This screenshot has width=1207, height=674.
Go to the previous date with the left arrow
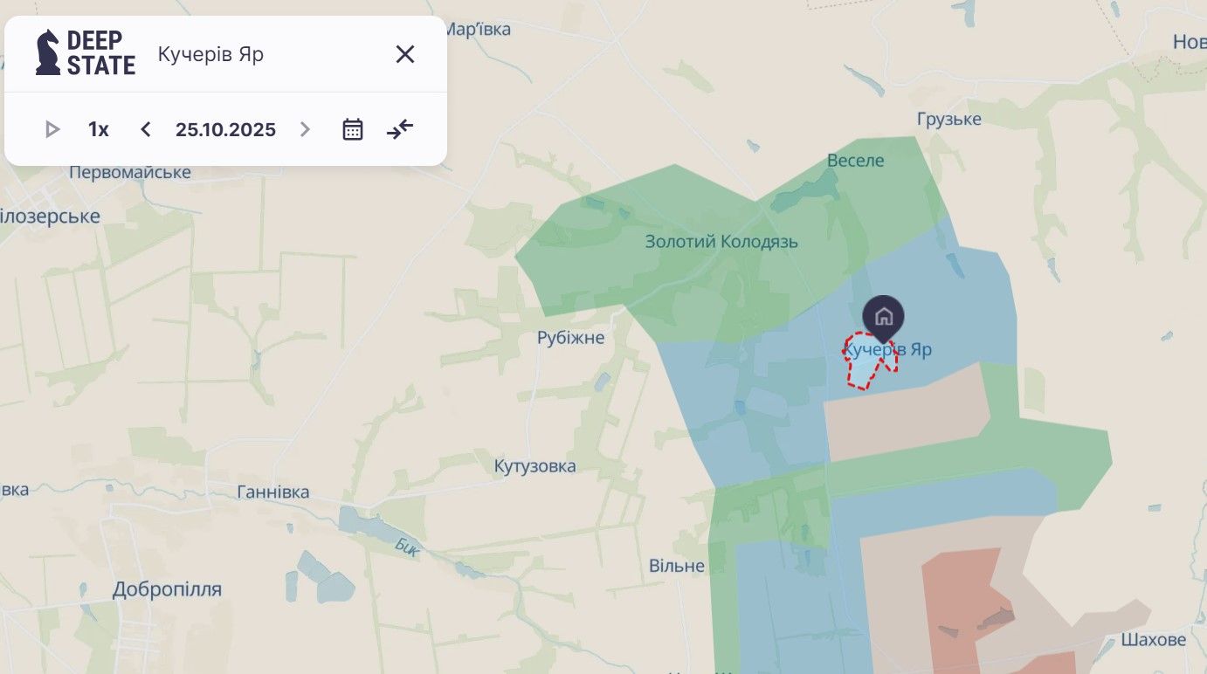click(146, 130)
